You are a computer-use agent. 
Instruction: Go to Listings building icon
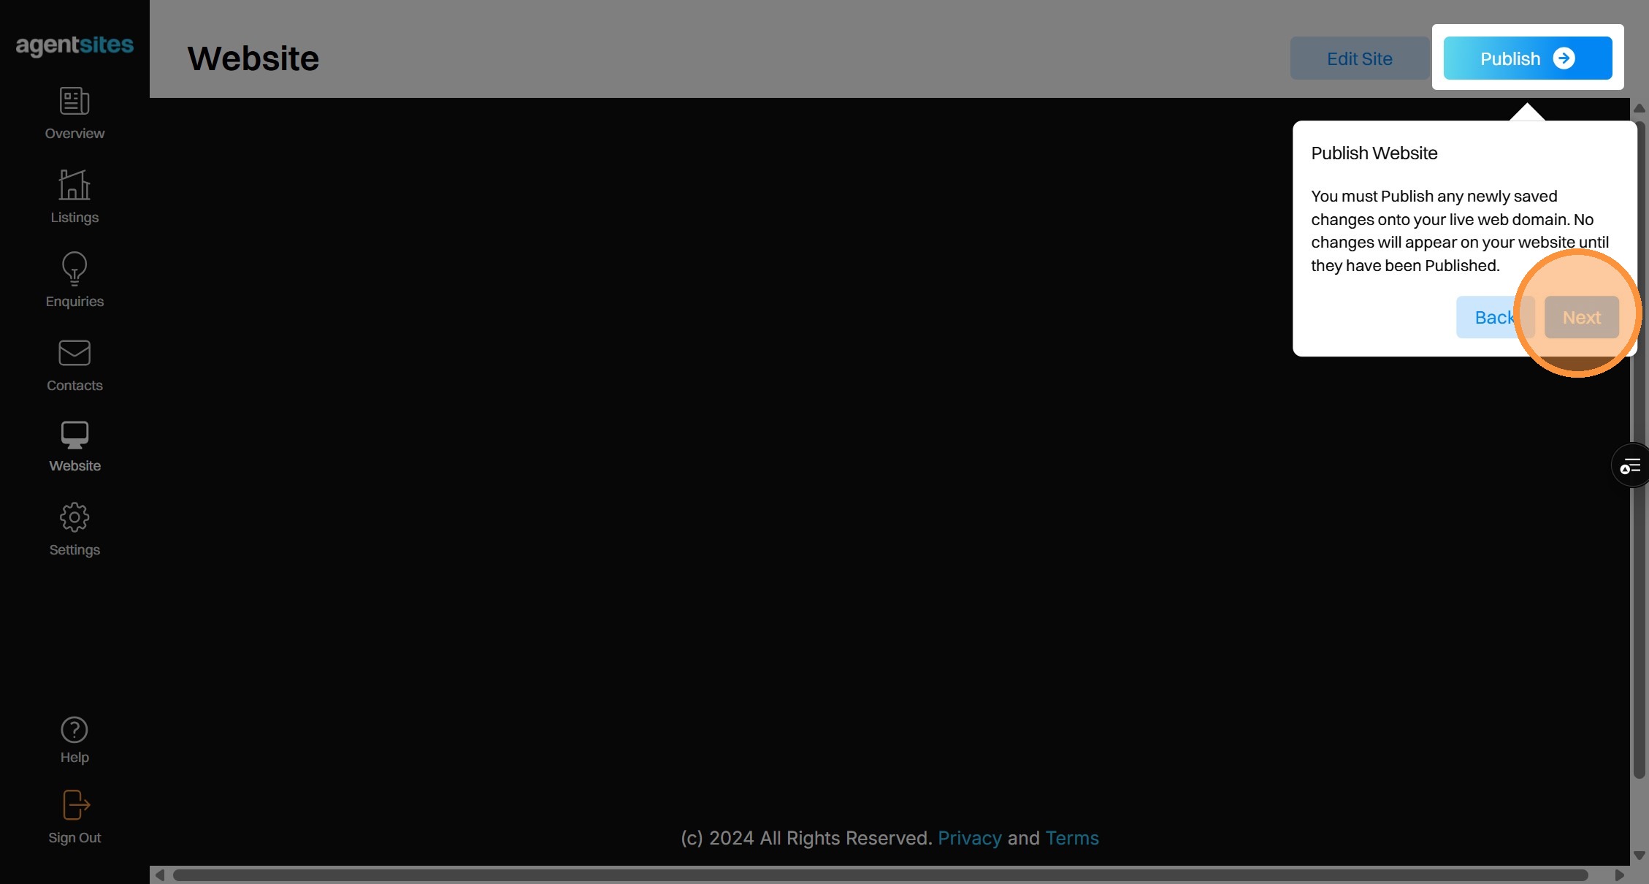(x=74, y=185)
